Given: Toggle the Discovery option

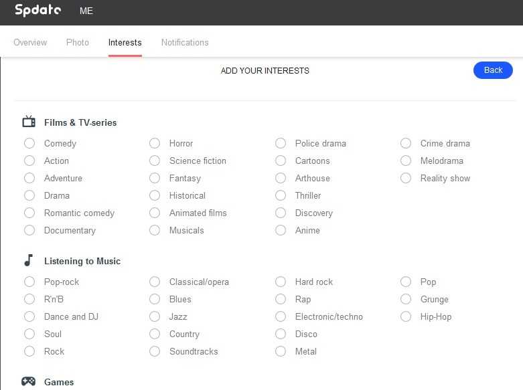Looking at the screenshot, I should point(281,213).
